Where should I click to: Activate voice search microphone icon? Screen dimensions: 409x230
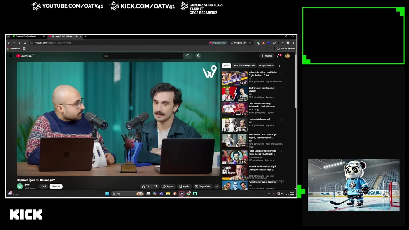198,56
